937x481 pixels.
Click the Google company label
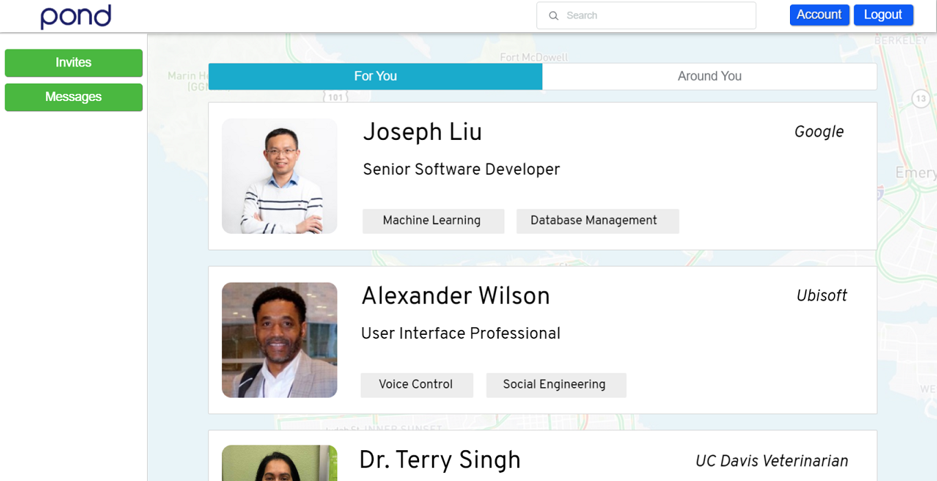(819, 132)
